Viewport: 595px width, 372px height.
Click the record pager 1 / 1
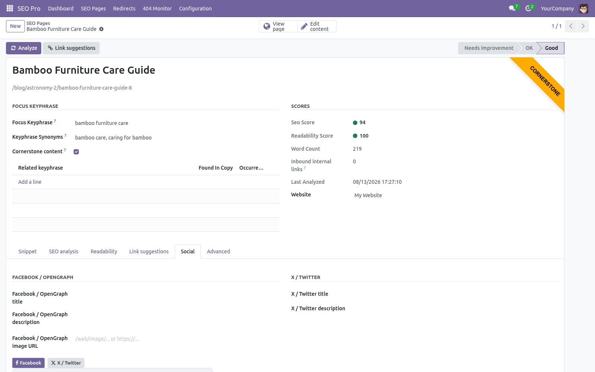(x=556, y=26)
